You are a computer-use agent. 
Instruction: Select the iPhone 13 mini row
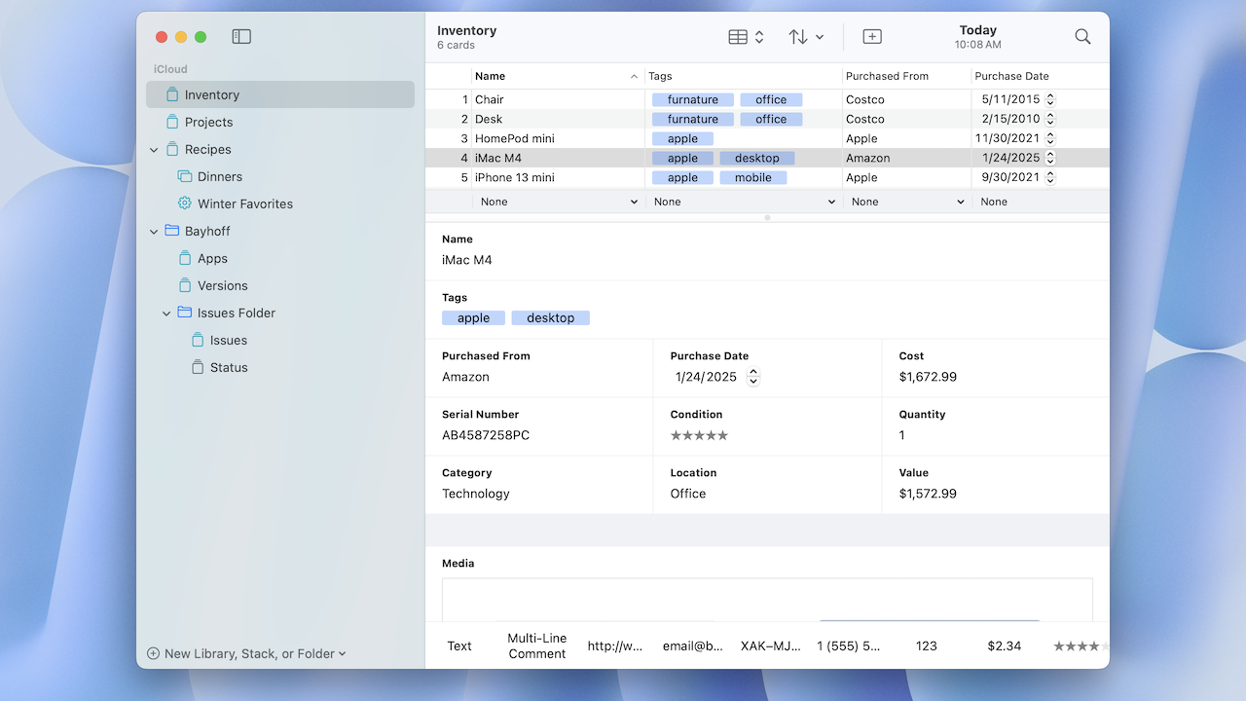tap(767, 177)
